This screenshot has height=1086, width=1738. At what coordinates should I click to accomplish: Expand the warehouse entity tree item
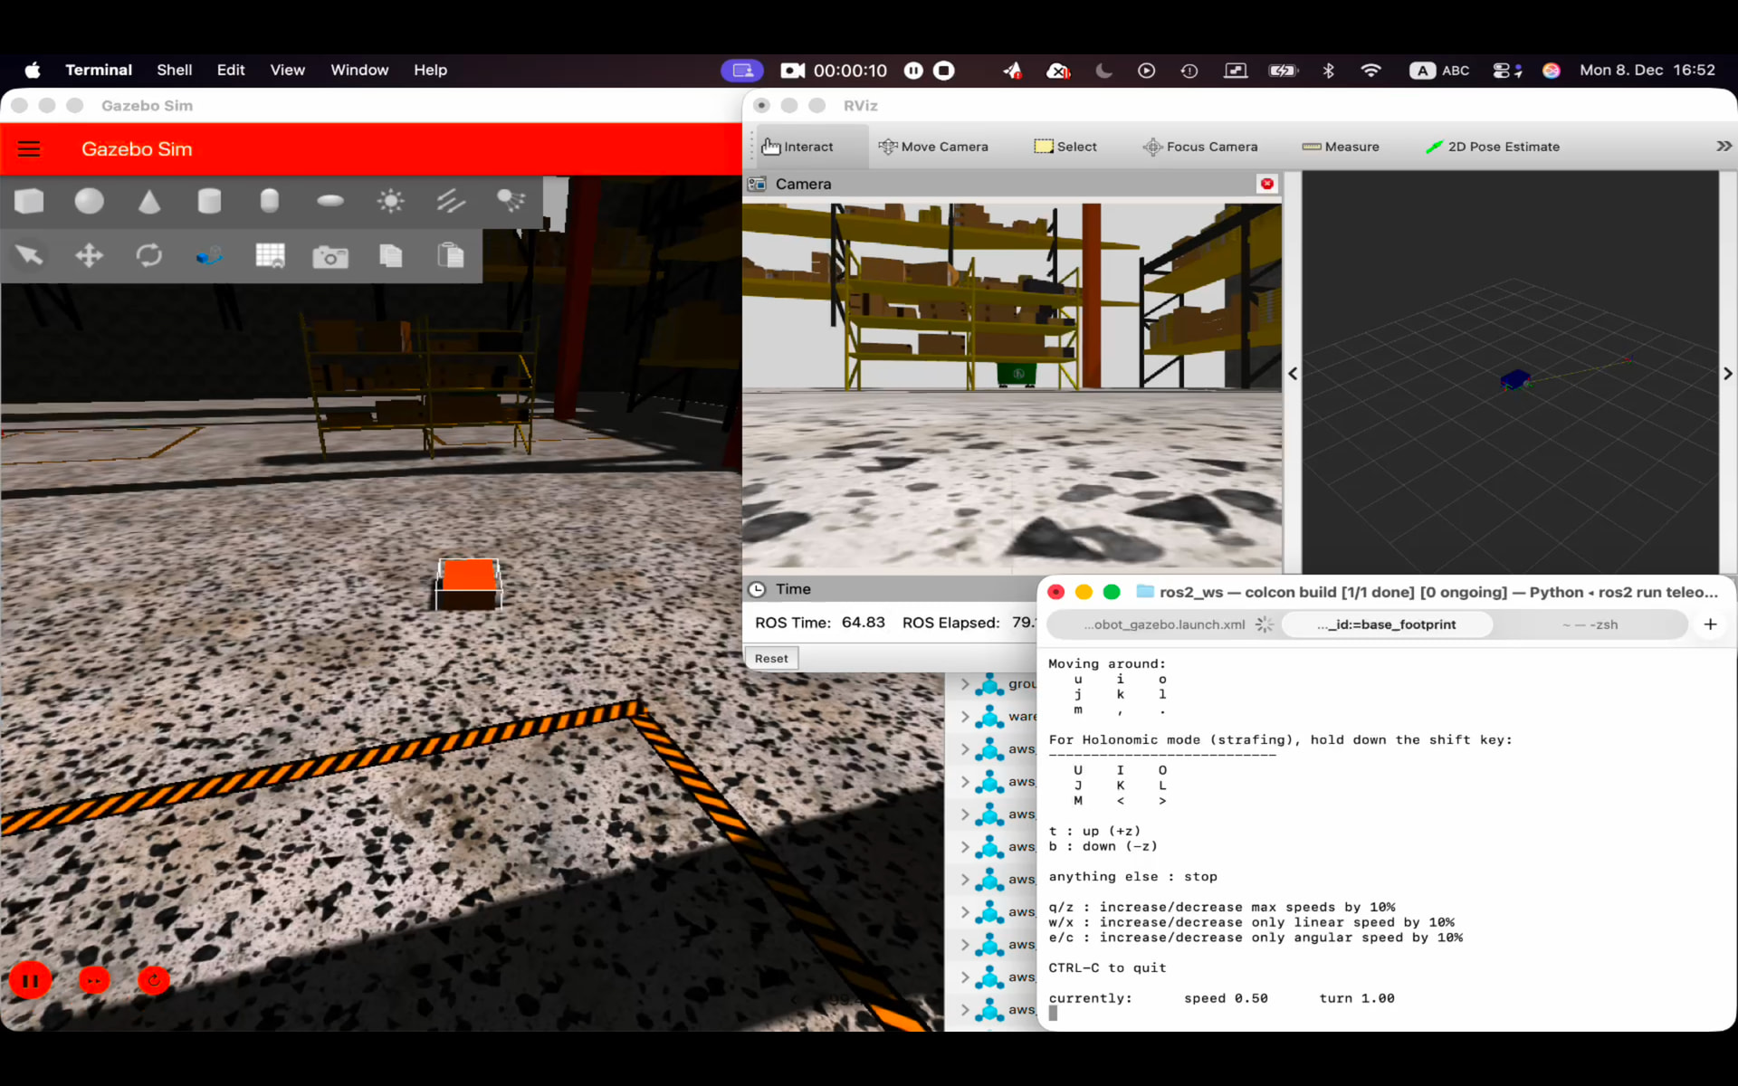pos(965,717)
